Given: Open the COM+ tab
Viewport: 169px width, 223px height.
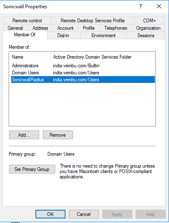Looking at the screenshot, I should point(149,21).
